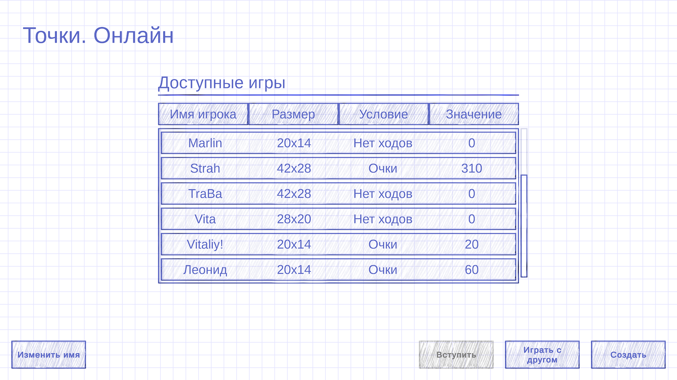Screen dimensions: 677x380
Task: Click the "Размер" column header
Action: [293, 114]
